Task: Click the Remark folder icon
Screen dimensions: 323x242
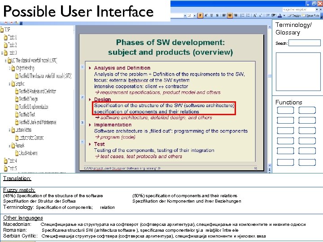Action: [x=13, y=146]
